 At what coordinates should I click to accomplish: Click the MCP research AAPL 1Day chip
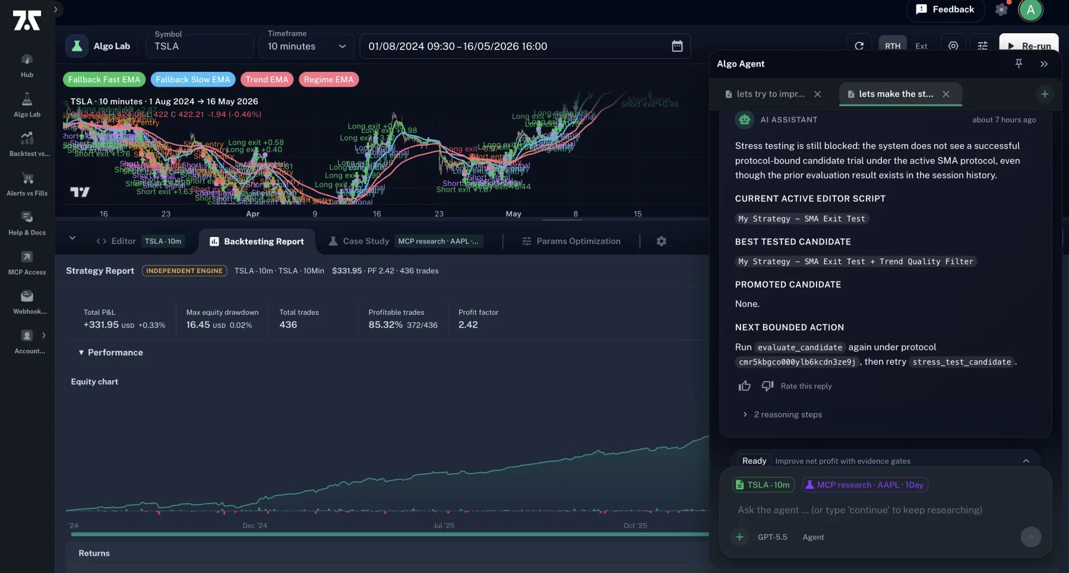865,485
